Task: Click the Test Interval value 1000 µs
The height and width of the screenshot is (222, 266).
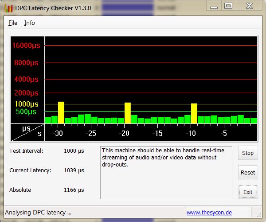Action: (x=74, y=151)
